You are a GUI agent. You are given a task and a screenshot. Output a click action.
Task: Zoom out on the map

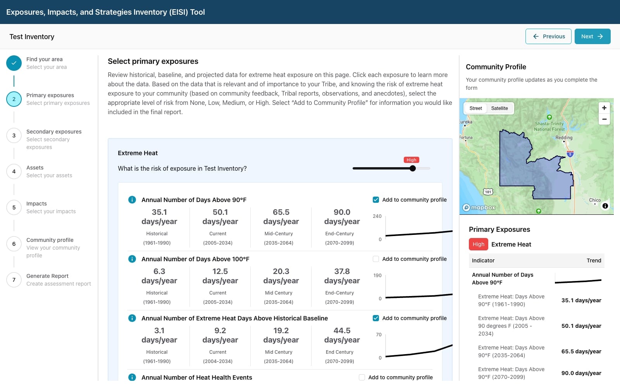click(604, 119)
